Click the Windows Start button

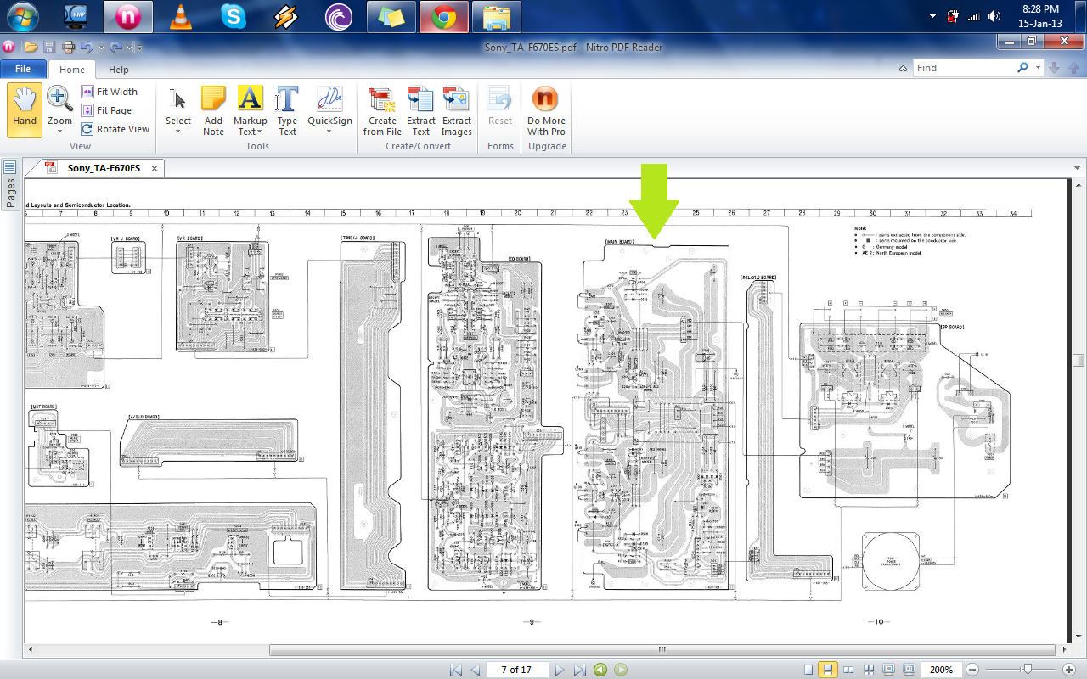(x=21, y=16)
